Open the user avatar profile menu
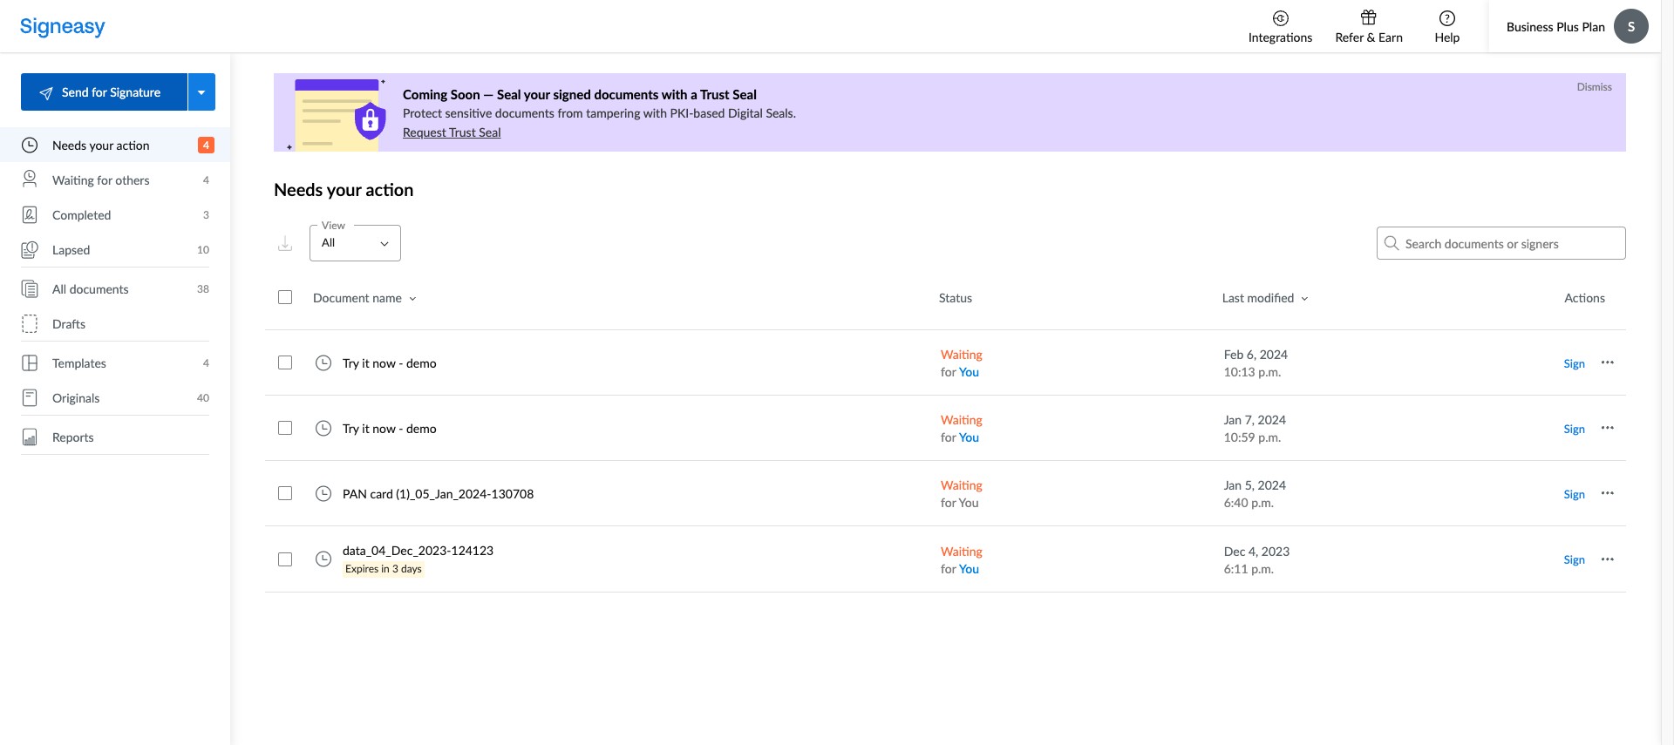The height and width of the screenshot is (745, 1674). tap(1630, 26)
